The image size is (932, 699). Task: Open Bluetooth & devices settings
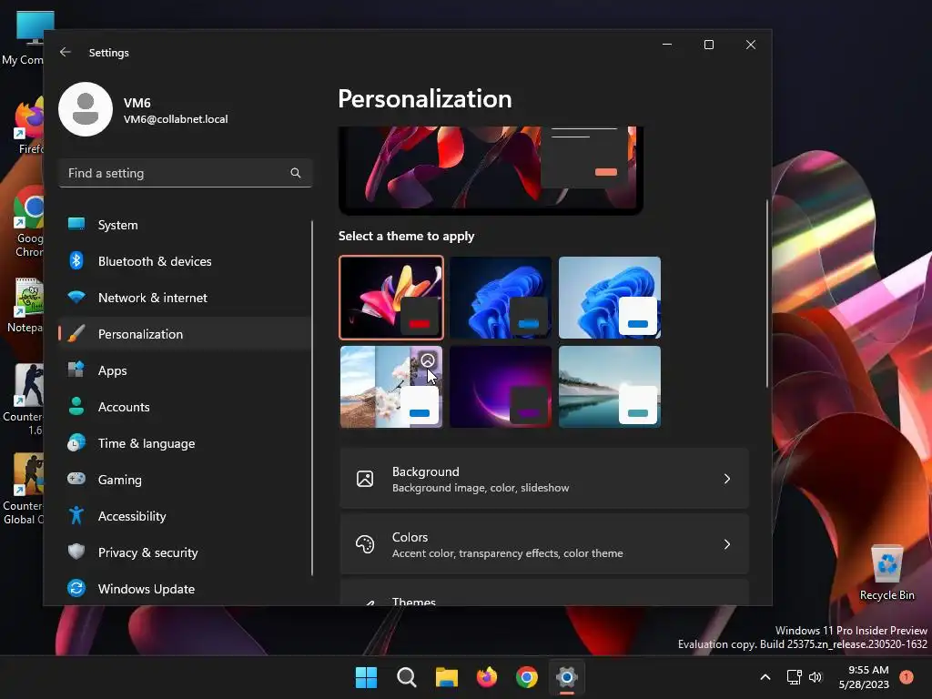point(185,261)
